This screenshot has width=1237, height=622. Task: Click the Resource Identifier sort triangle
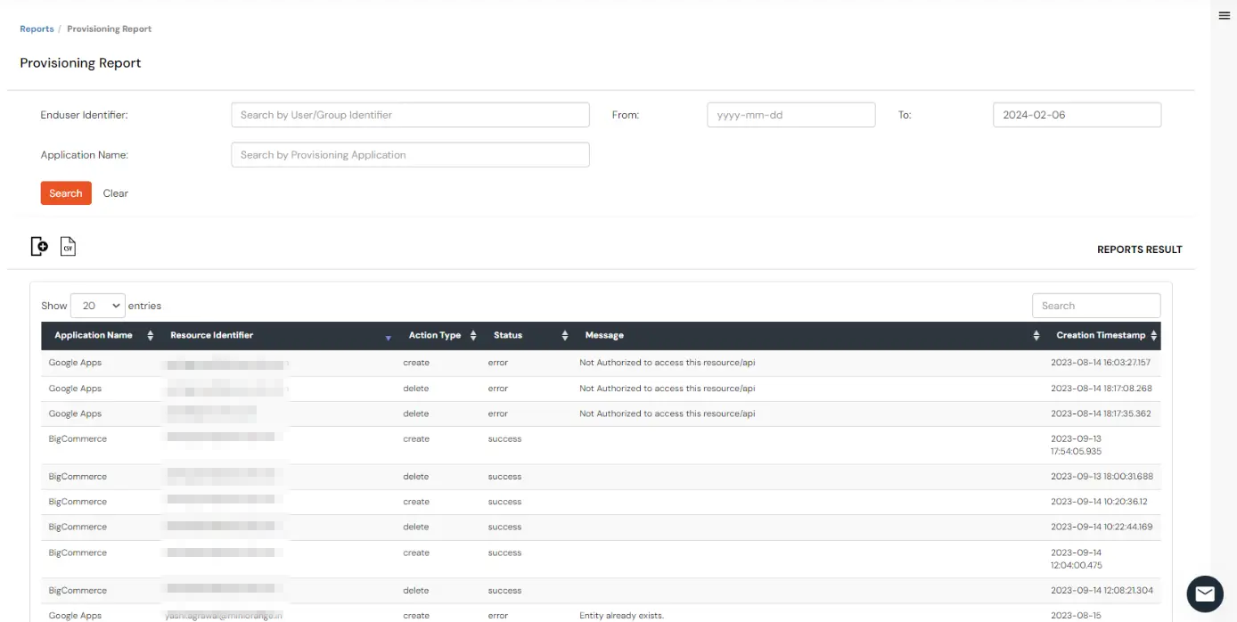[x=388, y=339]
